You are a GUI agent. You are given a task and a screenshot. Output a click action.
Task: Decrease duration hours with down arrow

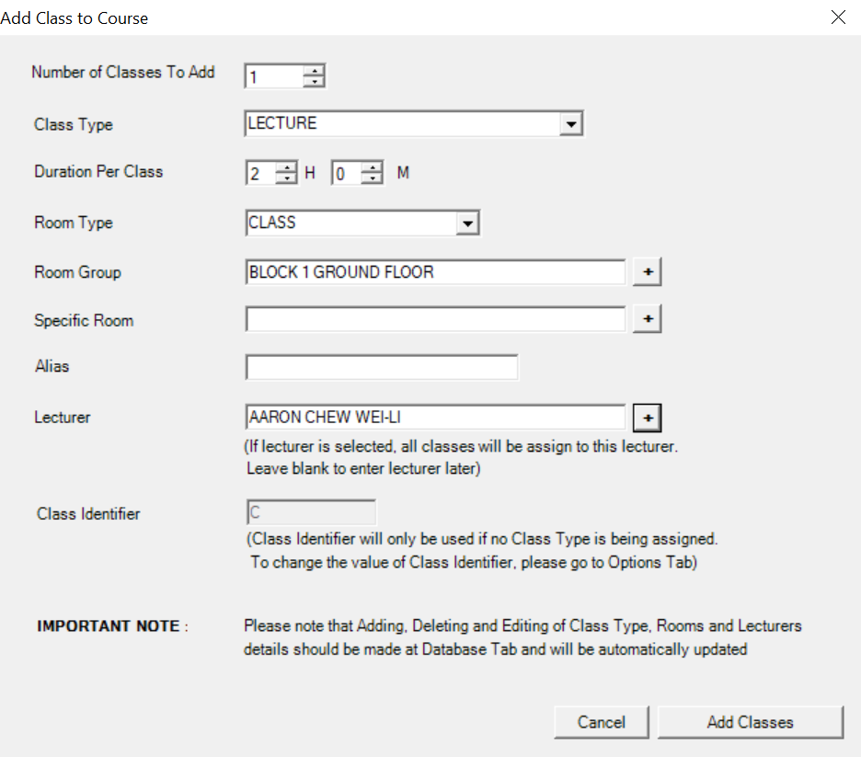pyautogui.click(x=287, y=178)
